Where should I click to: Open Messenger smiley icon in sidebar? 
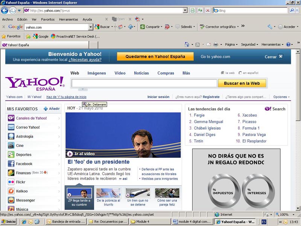[11, 200]
